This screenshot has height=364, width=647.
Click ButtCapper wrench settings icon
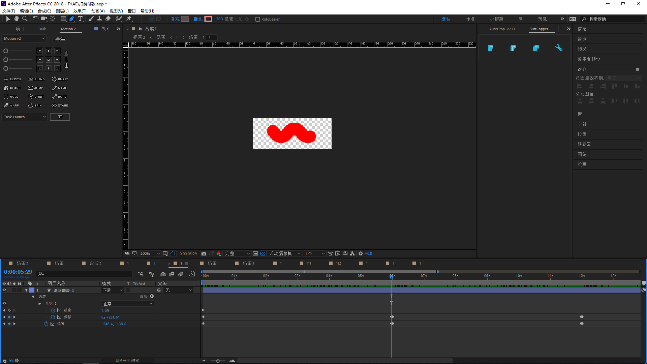pos(559,48)
